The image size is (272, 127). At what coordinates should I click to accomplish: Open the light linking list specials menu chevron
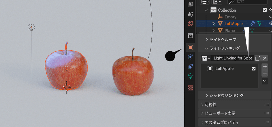[x=265, y=81]
